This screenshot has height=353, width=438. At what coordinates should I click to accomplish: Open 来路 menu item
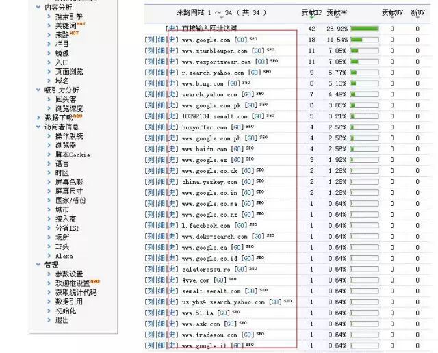tap(62, 35)
